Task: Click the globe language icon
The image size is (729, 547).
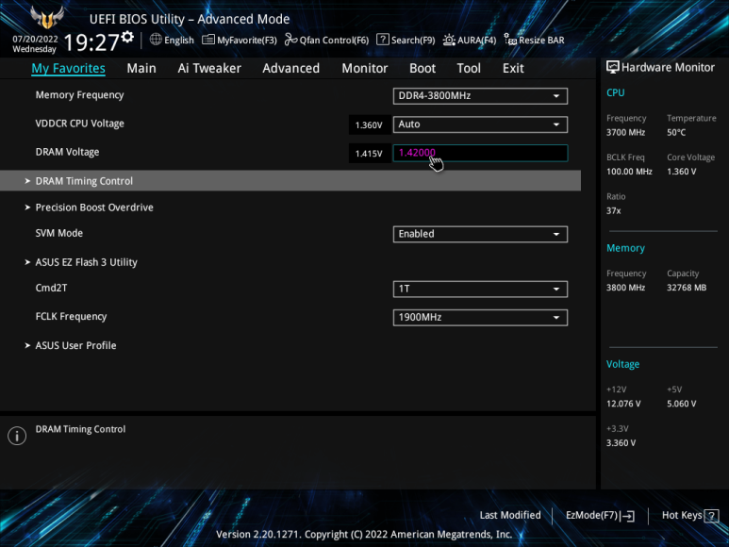Action: (156, 40)
